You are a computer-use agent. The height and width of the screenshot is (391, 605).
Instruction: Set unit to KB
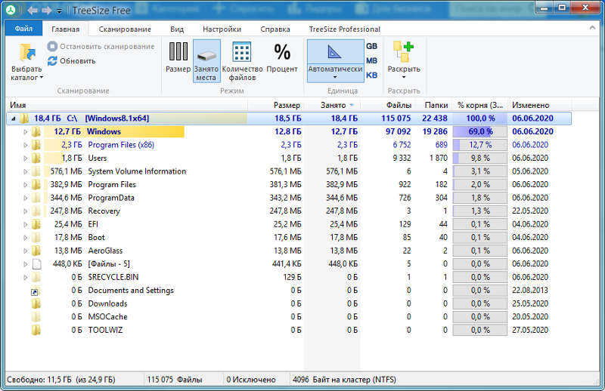coord(371,75)
